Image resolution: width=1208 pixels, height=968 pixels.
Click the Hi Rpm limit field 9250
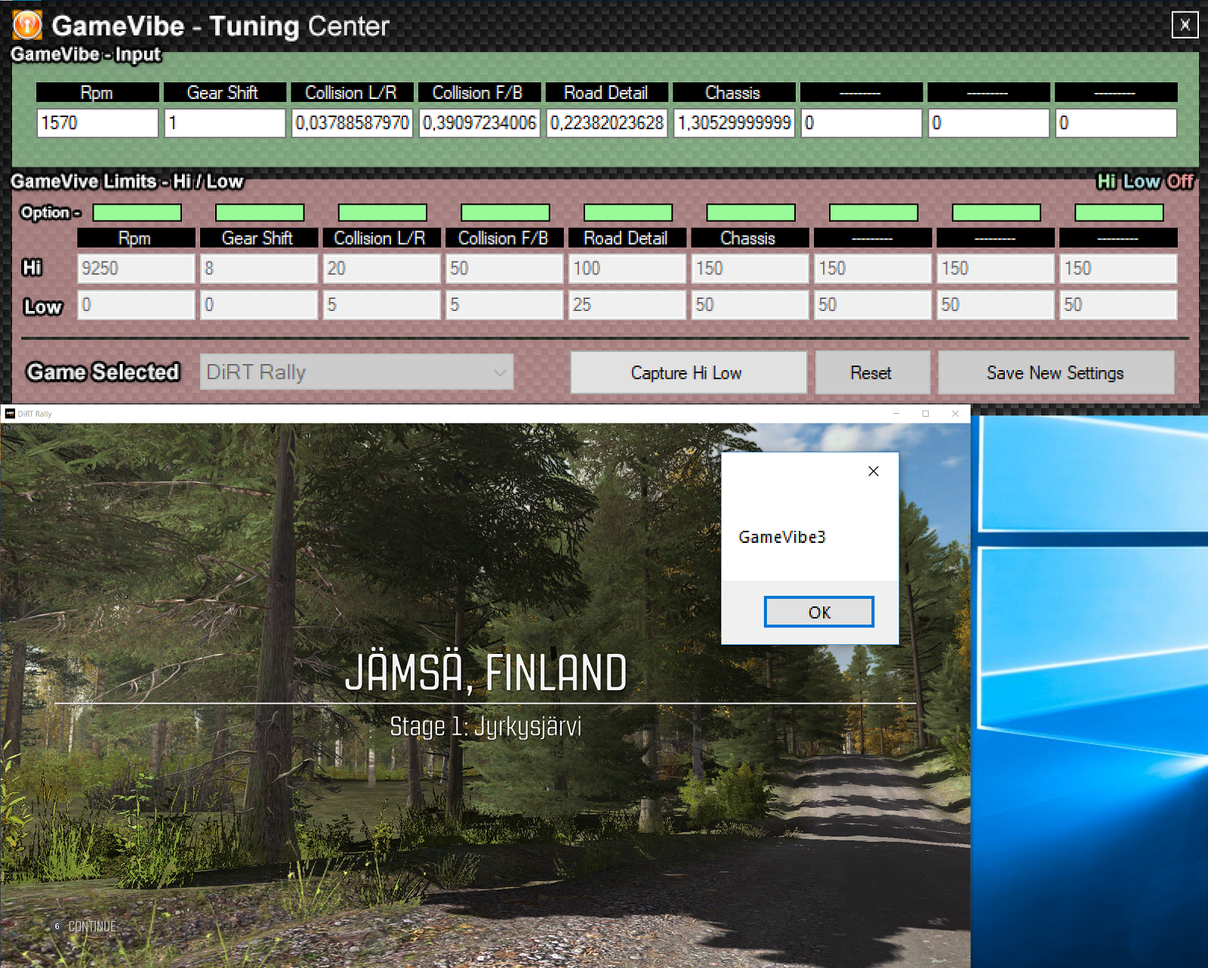(136, 269)
